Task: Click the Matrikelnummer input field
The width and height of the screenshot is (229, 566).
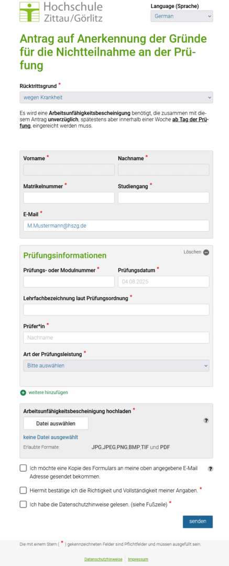Action: [x=69, y=198]
